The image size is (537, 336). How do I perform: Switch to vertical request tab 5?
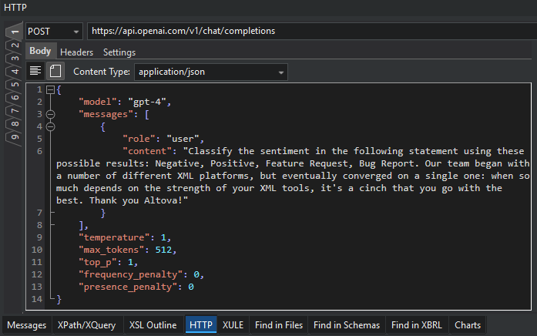point(13,85)
